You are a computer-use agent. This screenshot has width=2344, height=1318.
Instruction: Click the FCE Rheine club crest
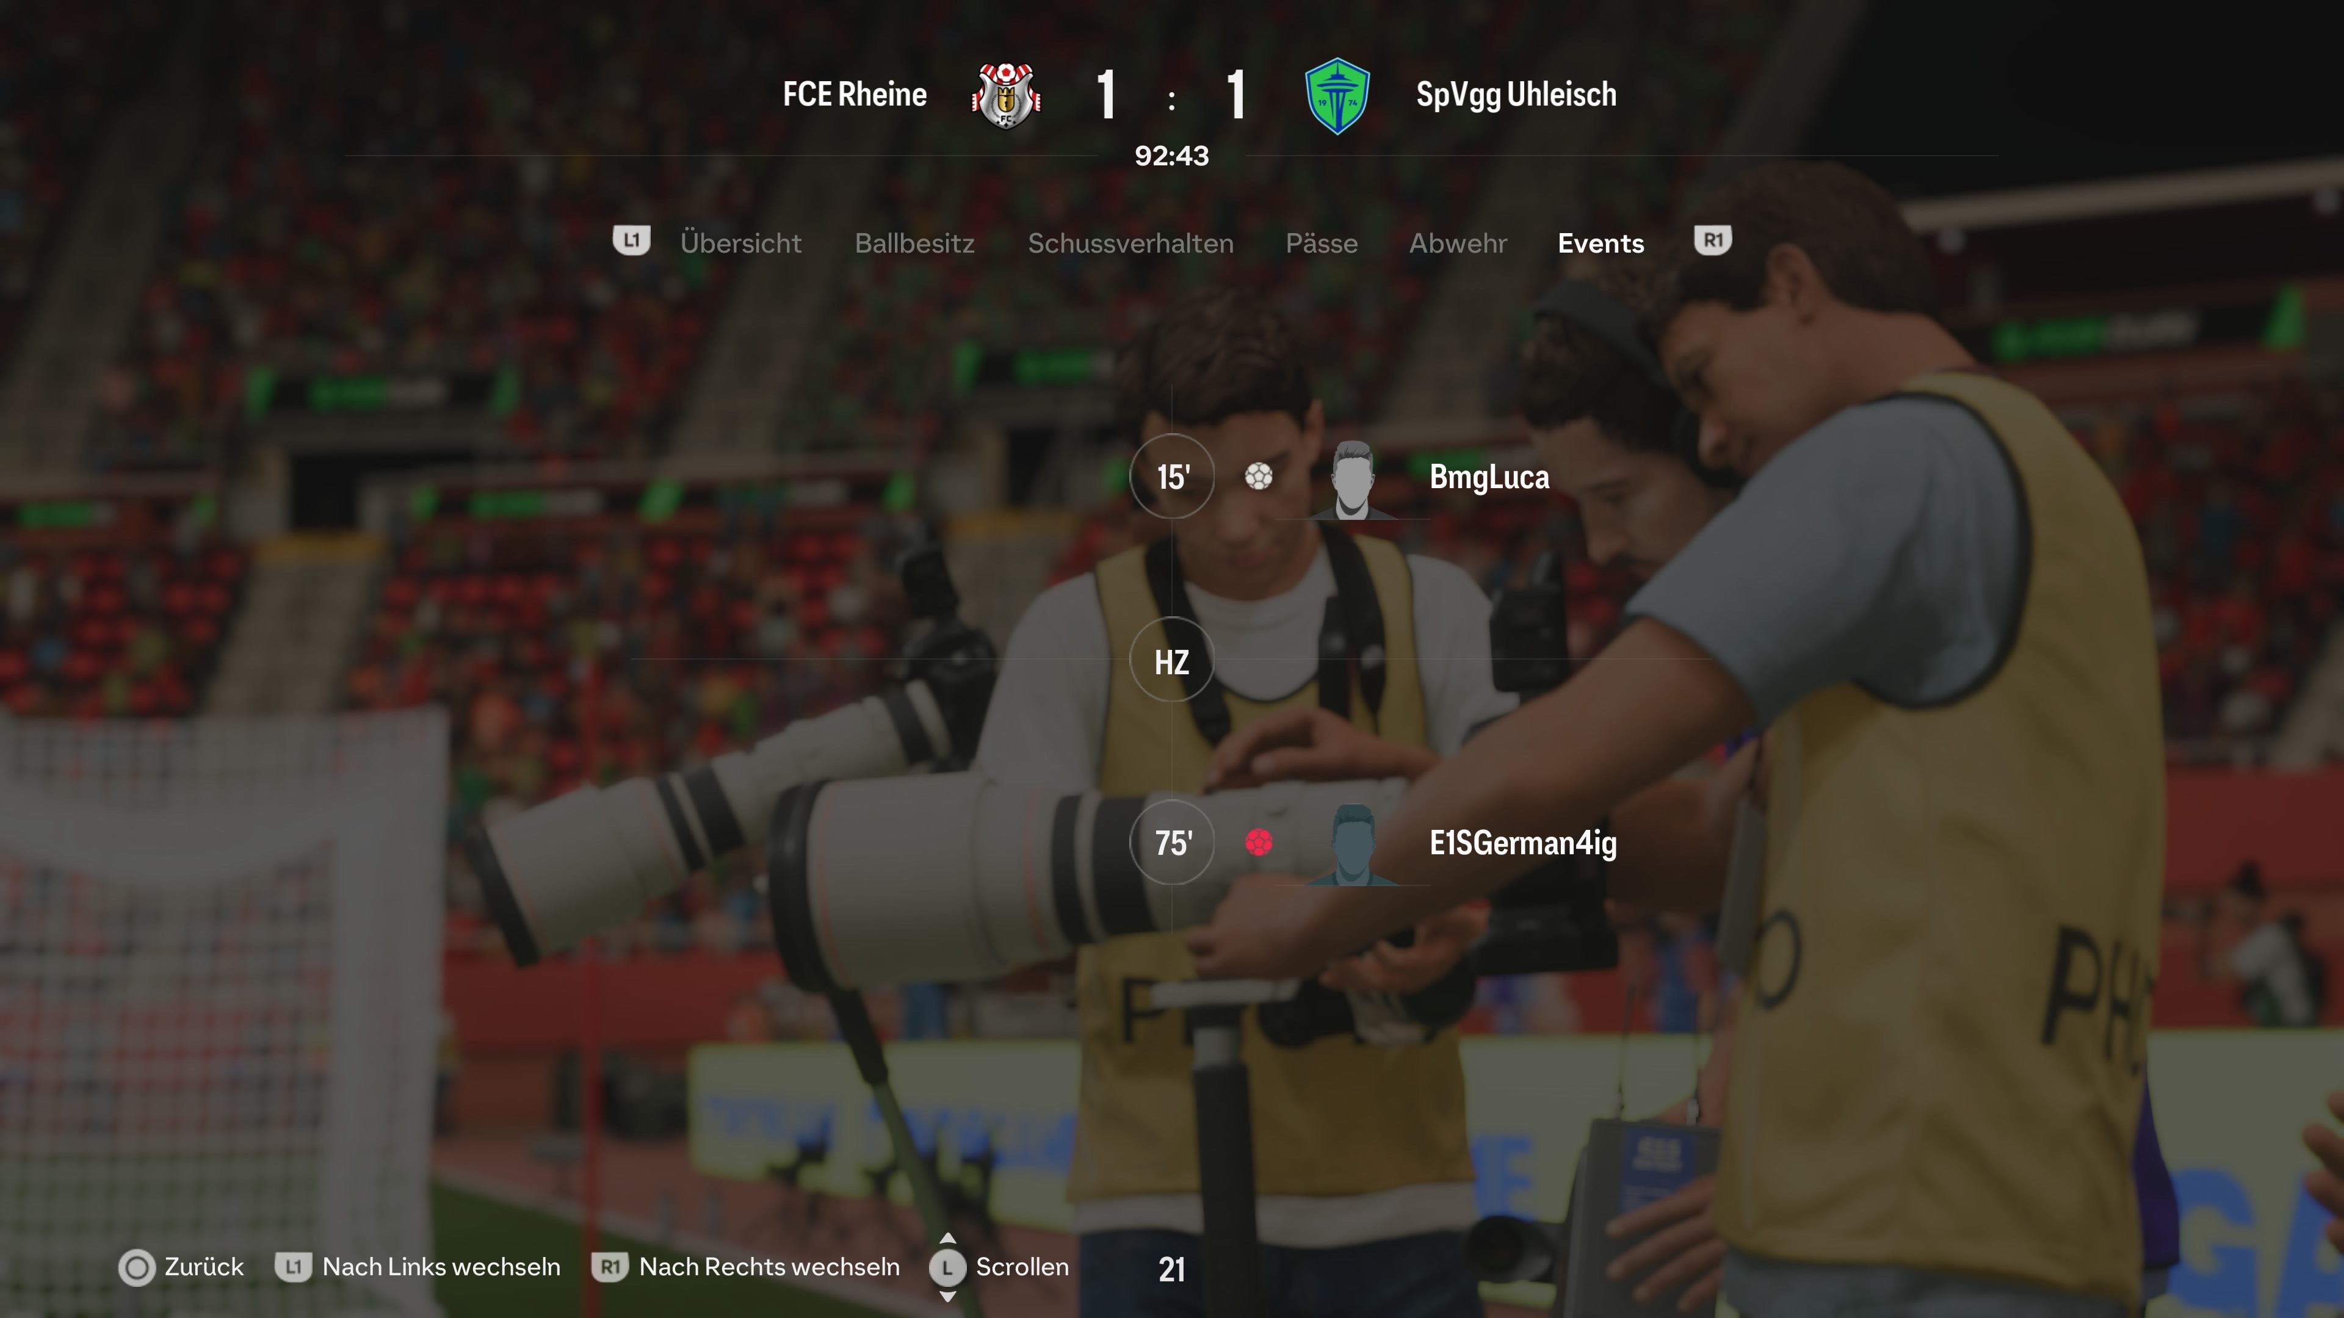[1005, 96]
